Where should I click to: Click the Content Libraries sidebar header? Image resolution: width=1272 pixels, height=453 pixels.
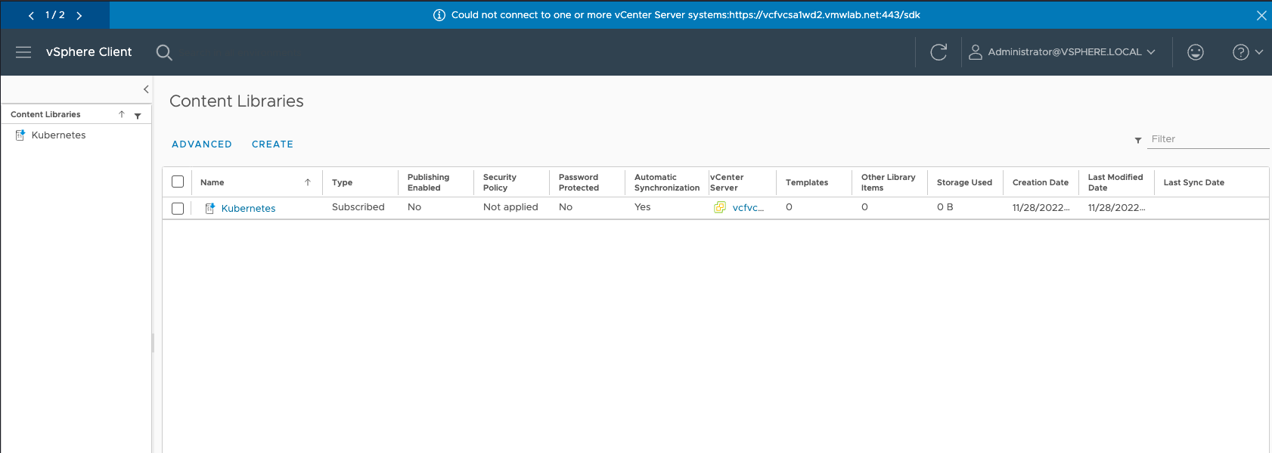tap(45, 114)
